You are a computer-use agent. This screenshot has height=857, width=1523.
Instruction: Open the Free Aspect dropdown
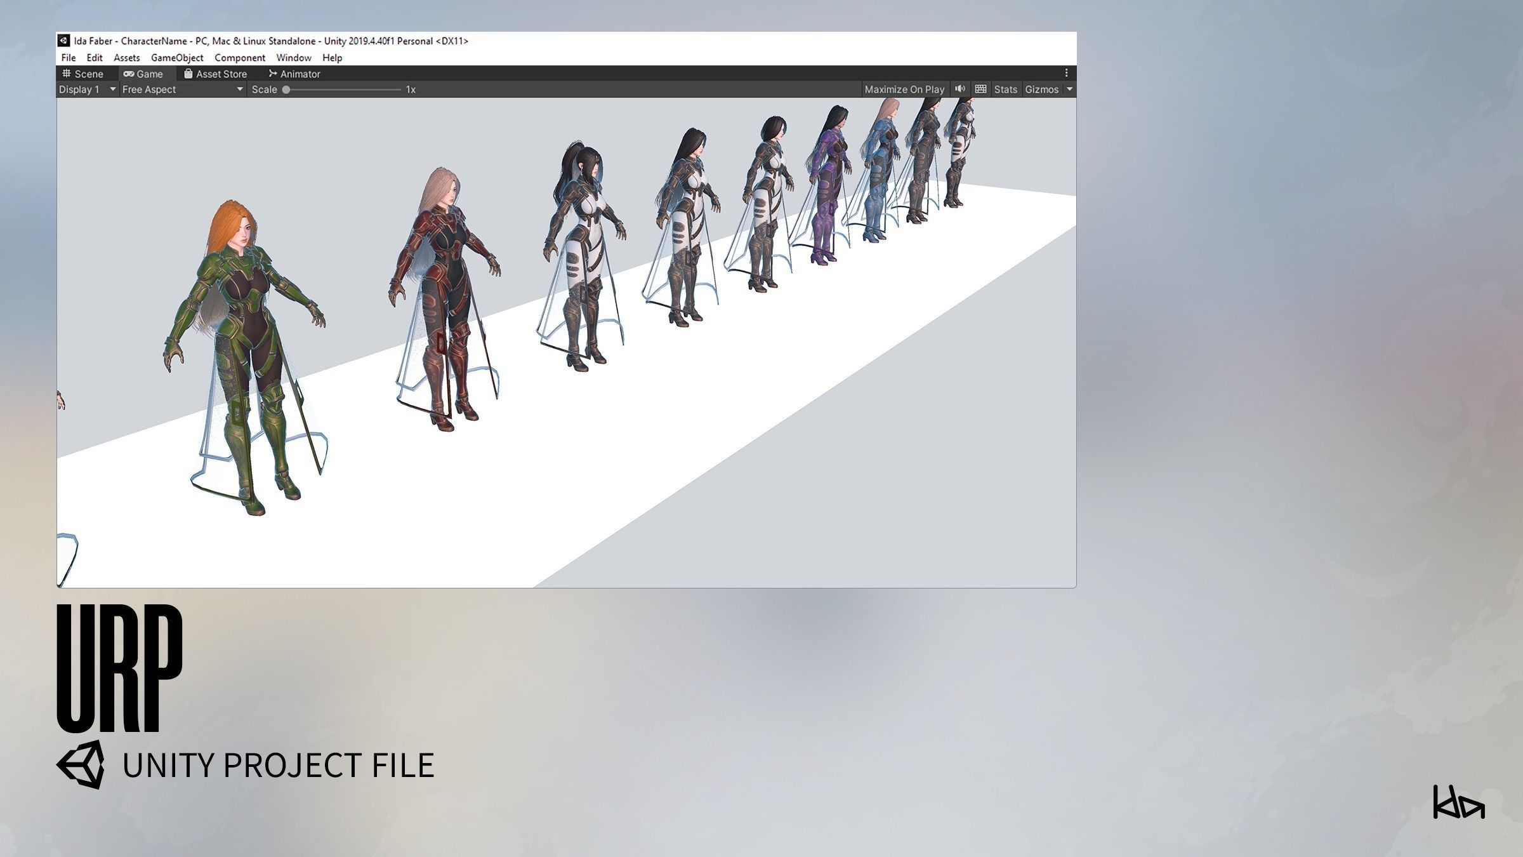[183, 90]
